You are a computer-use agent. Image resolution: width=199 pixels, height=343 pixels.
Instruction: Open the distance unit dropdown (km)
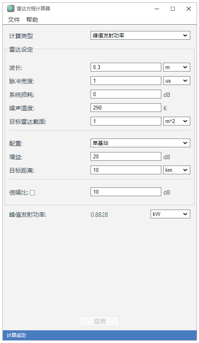pyautogui.click(x=177, y=170)
